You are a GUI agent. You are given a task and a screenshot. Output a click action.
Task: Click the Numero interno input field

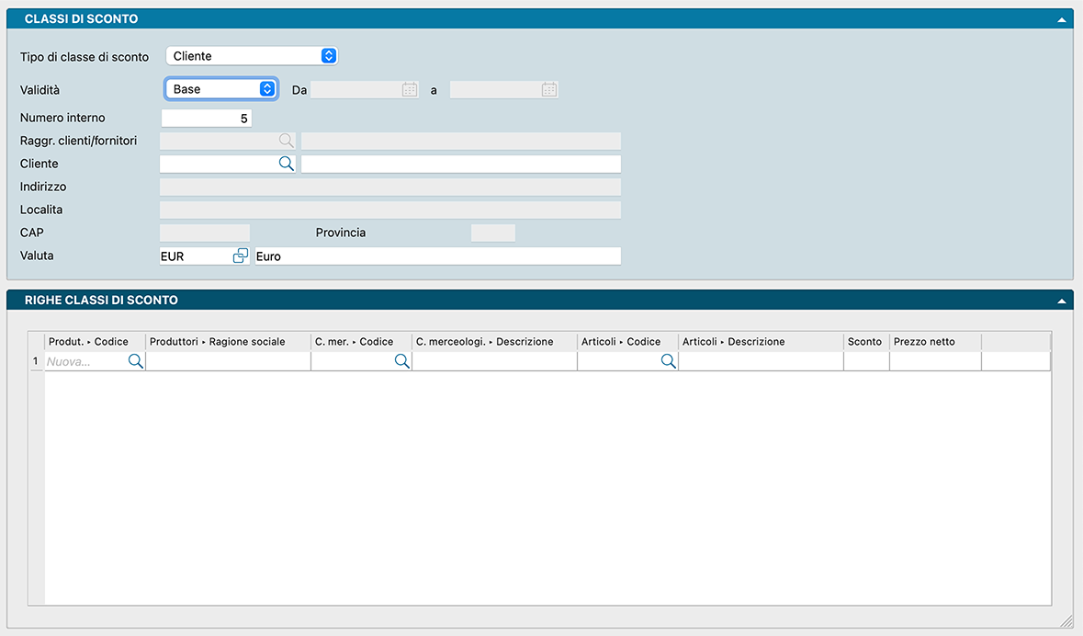point(206,119)
